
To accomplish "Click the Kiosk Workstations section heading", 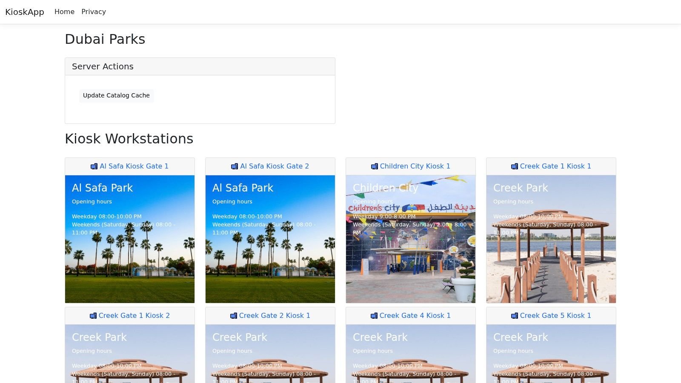I will tap(129, 139).
